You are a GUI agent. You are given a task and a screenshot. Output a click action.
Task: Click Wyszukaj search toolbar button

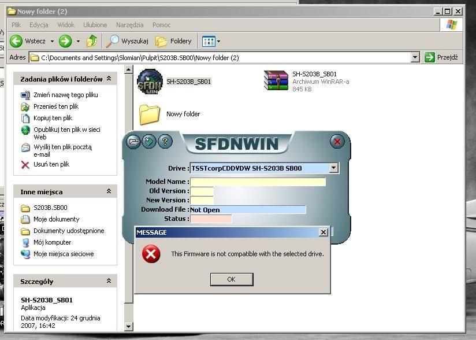click(127, 41)
